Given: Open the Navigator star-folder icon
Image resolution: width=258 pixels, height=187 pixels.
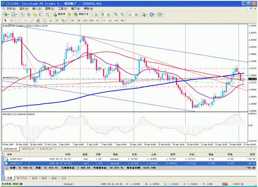Looking at the screenshot, I should 35,14.
